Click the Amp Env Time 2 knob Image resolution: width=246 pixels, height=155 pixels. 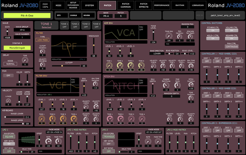[x=120, y=65]
